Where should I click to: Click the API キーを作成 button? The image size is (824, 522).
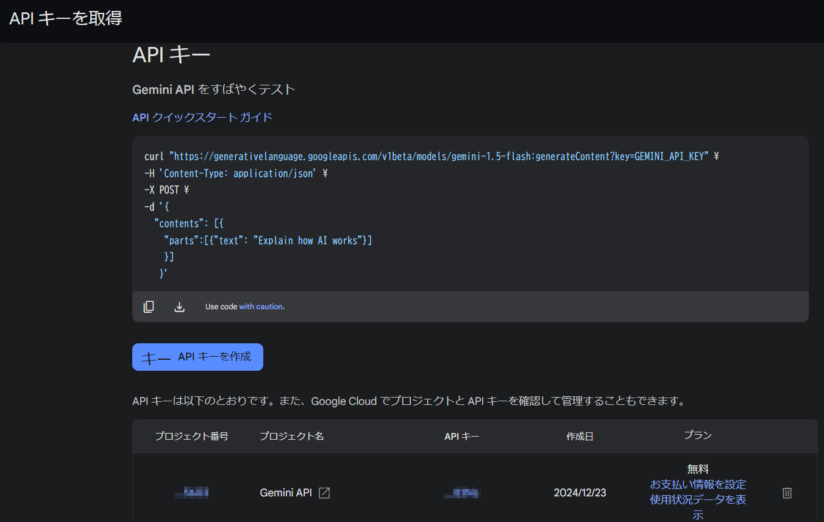[x=197, y=357]
